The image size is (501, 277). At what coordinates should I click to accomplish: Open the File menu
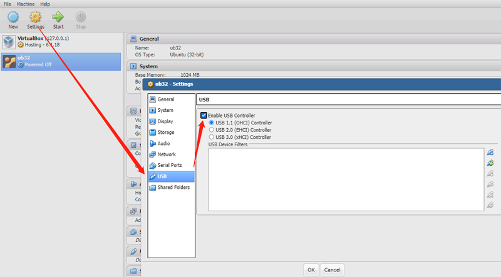8,4
